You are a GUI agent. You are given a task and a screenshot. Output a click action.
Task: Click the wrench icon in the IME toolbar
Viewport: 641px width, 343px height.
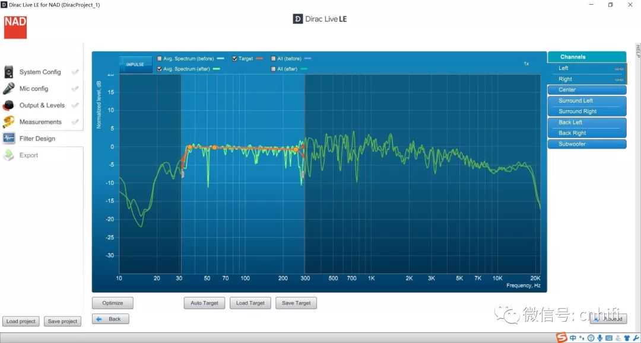[x=636, y=338]
